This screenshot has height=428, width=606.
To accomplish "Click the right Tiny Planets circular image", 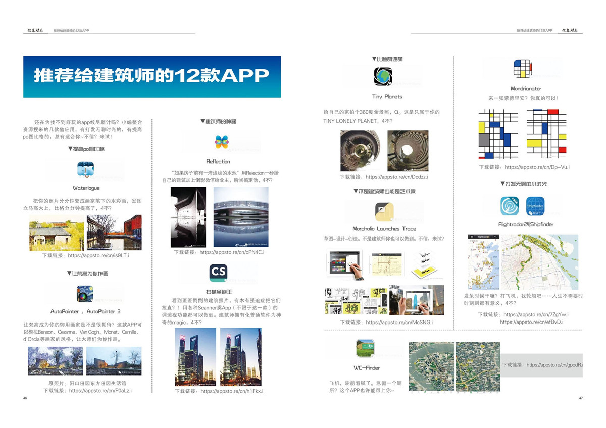I will point(408,150).
